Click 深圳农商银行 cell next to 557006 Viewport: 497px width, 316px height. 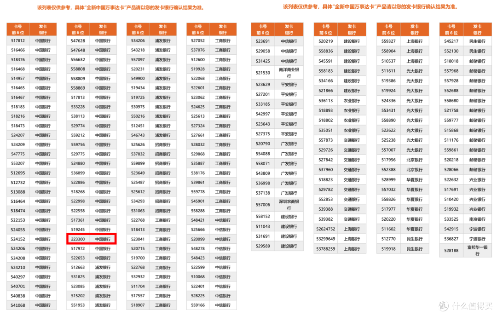[289, 205]
